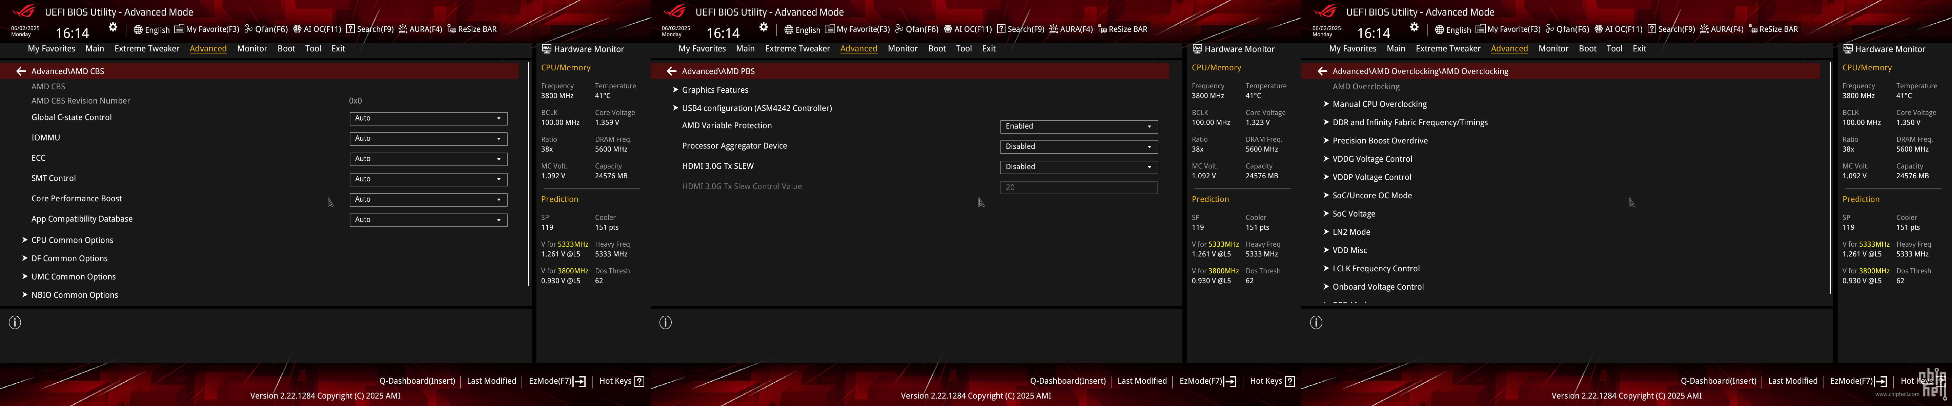The image size is (1952, 406).
Task: Open Search(F9) in the AMD CBS screen
Action: (x=370, y=29)
